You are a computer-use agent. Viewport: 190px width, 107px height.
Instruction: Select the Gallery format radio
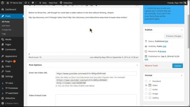coord(146,98)
